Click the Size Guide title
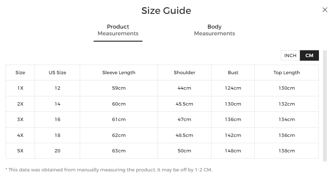The image size is (336, 175). coord(166,11)
